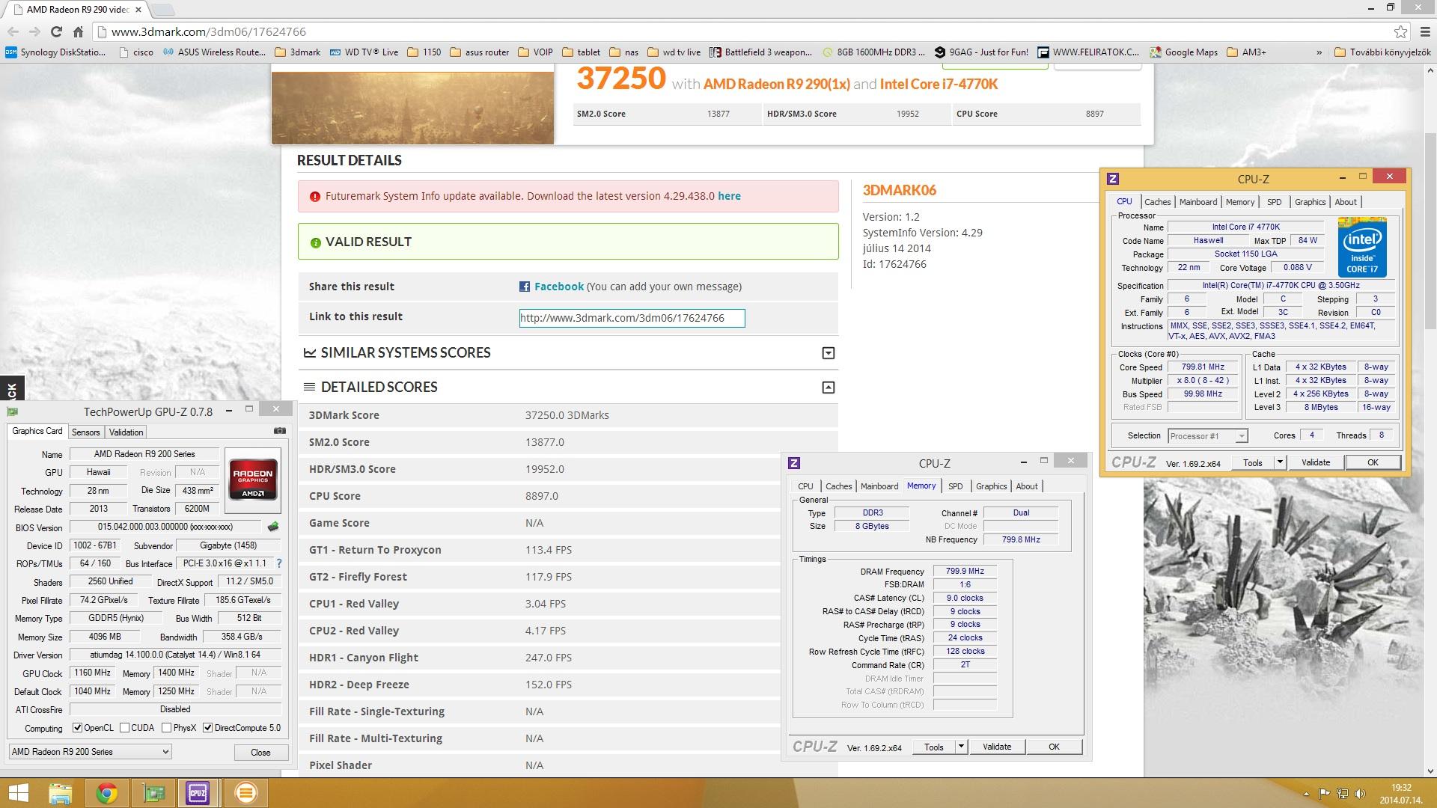Open the 3dmark bookmarks folder
This screenshot has height=808, width=1437.
click(x=298, y=52)
